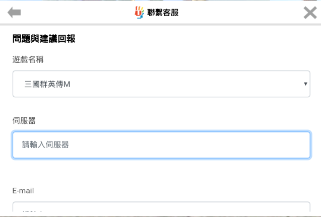Focus the 伺服器 input field
The image size is (321, 217).
(x=161, y=145)
